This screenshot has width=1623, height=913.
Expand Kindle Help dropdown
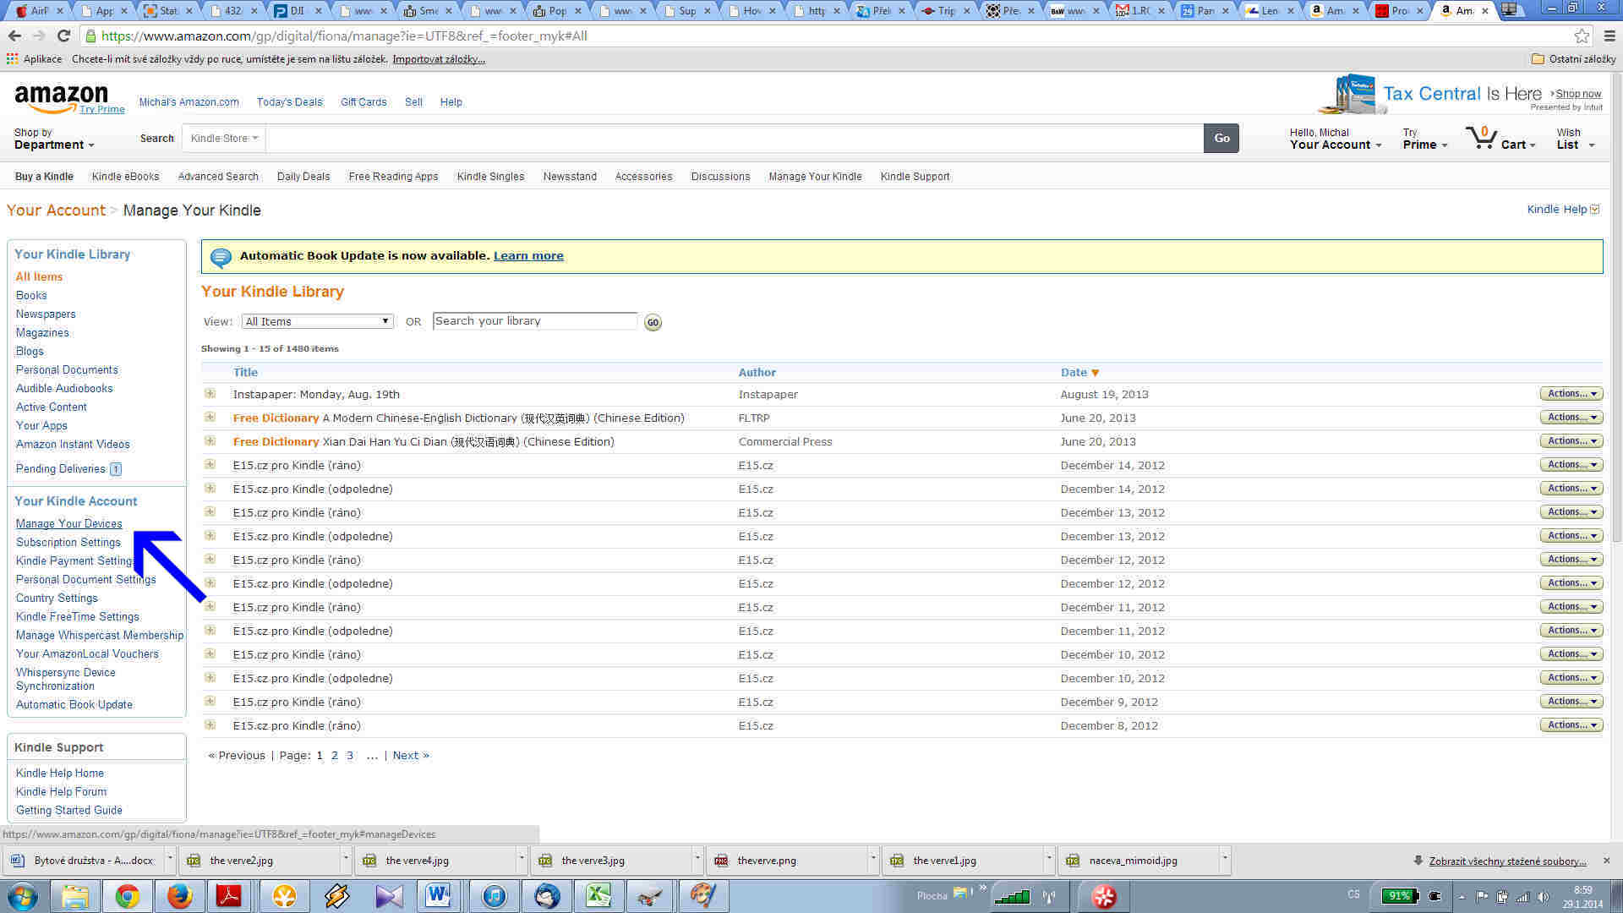click(1563, 210)
